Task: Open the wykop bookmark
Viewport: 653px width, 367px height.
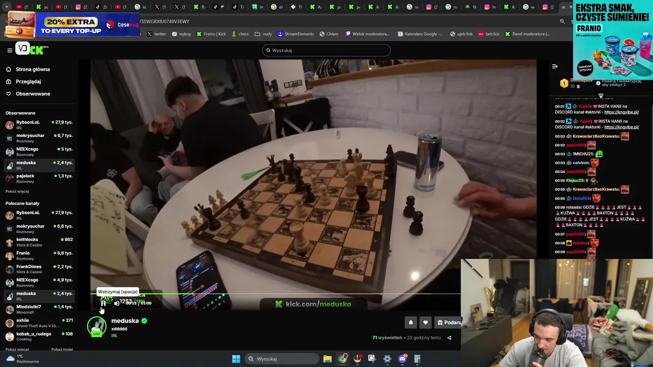Action: pyautogui.click(x=182, y=34)
